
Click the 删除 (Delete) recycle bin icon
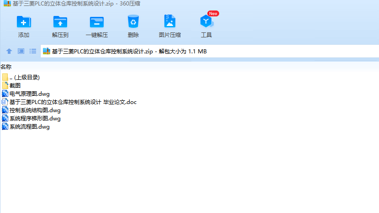(x=133, y=21)
